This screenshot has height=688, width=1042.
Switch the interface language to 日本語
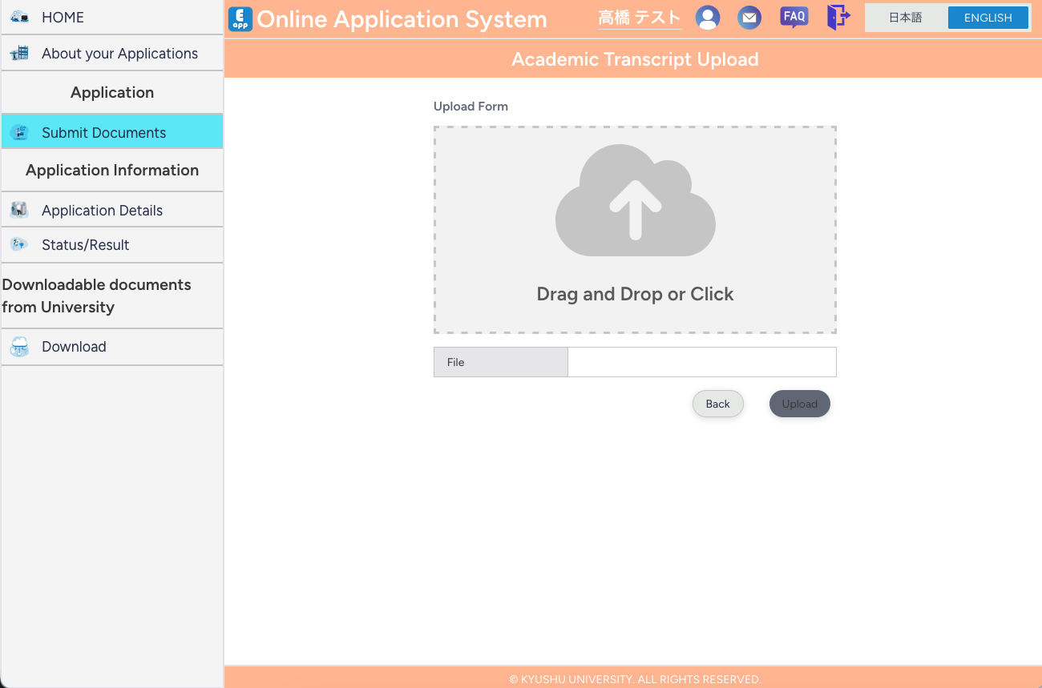tap(907, 17)
